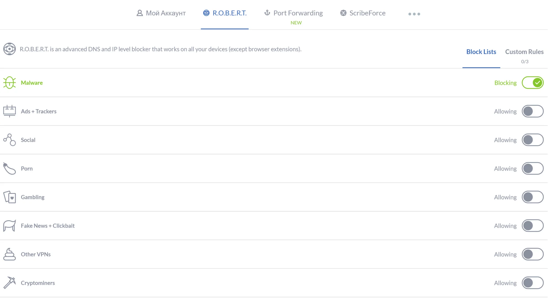This screenshot has width=553, height=302.
Task: Click the Porn list label
Action: point(27,168)
